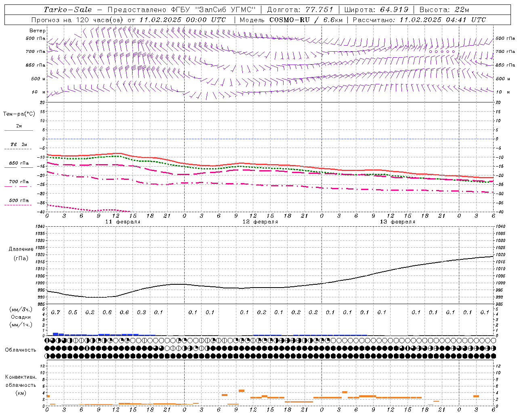Click the "2м" temperature legend entry
Image resolution: width=517 pixels, height=413 pixels.
click(x=19, y=126)
